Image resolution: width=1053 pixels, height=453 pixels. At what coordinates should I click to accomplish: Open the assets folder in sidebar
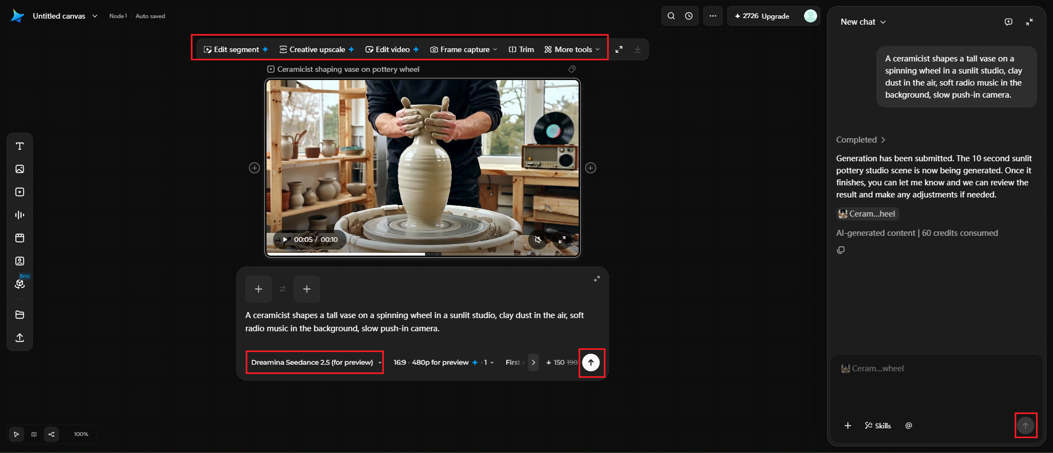20,315
